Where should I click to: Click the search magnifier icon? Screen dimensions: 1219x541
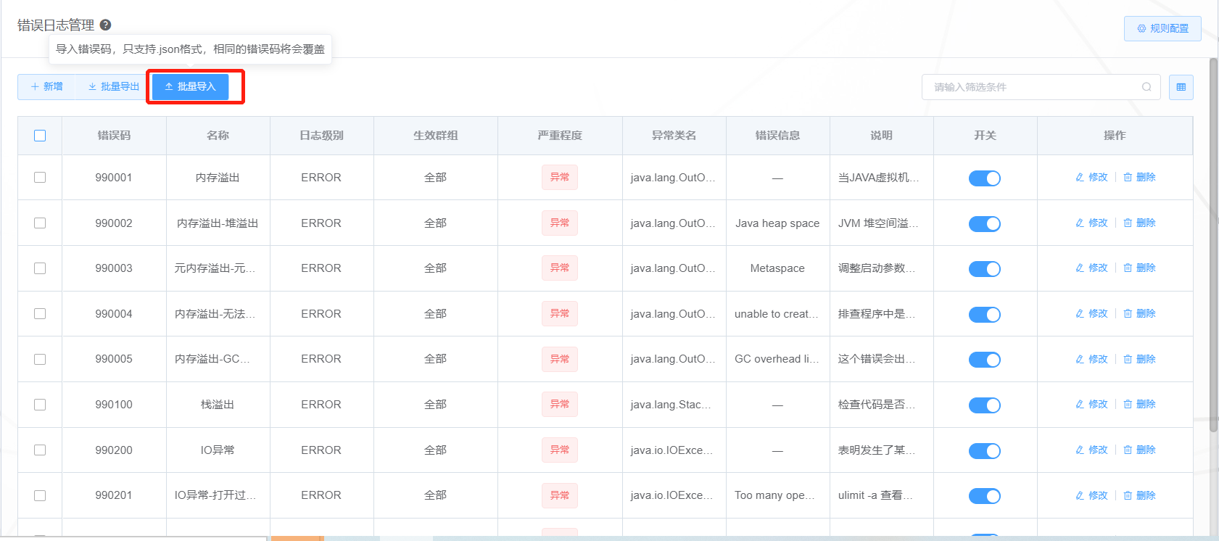[1146, 87]
